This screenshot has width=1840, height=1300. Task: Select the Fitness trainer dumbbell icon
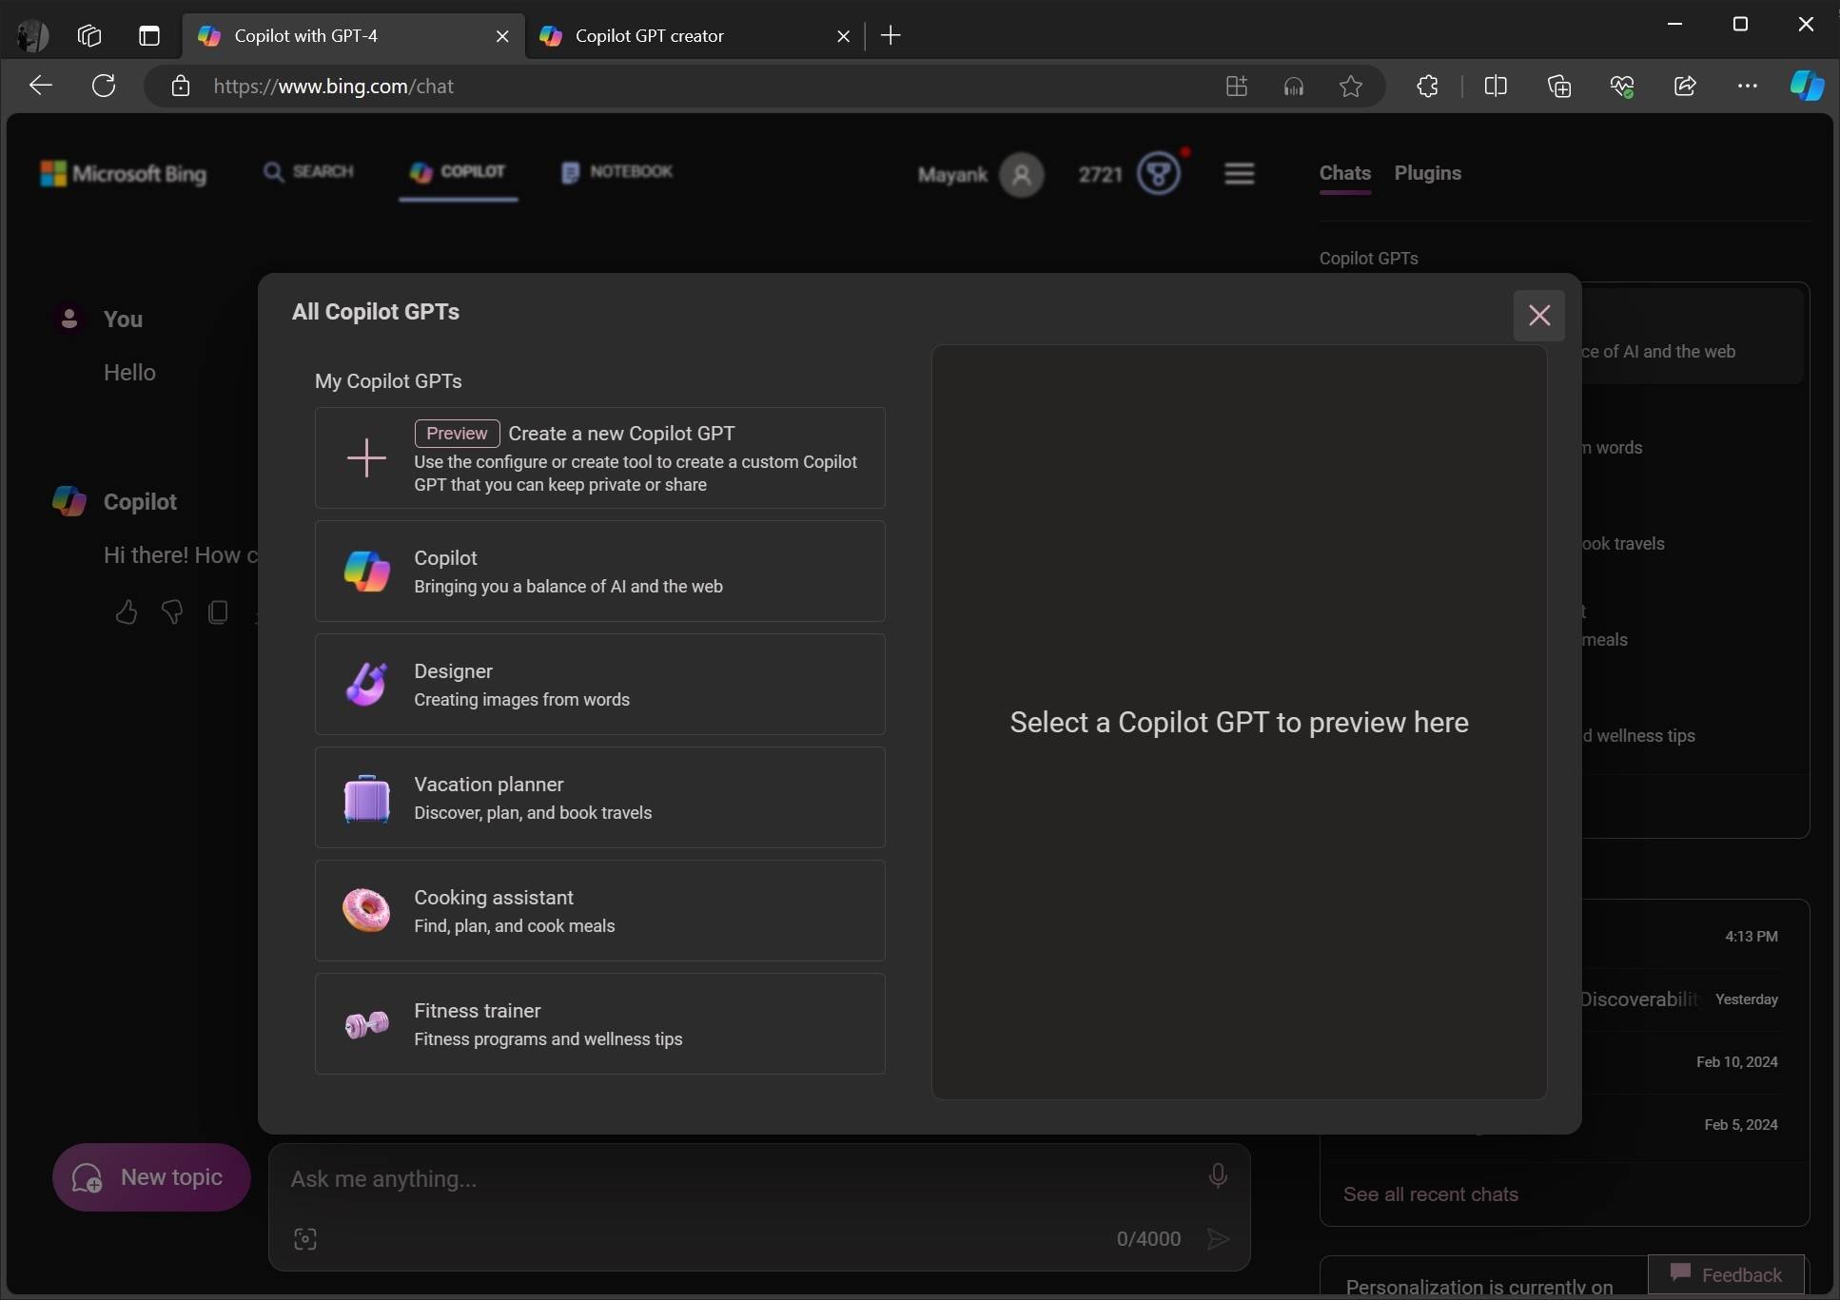pyautogui.click(x=366, y=1023)
